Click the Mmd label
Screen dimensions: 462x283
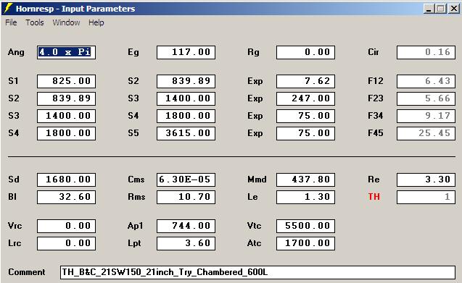coord(257,179)
